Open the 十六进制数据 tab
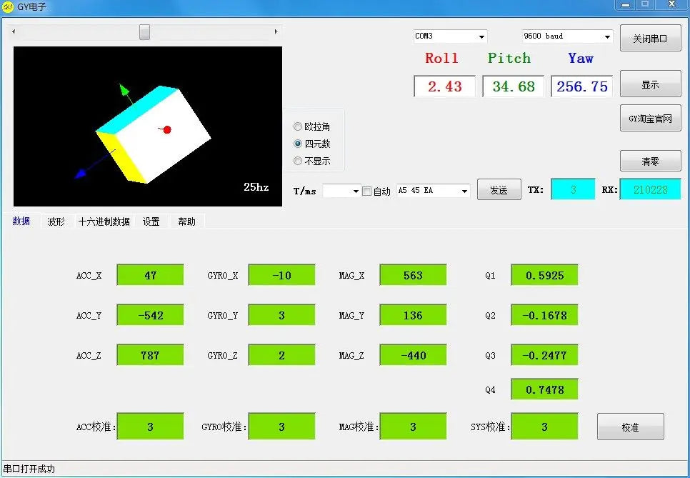 tap(104, 221)
